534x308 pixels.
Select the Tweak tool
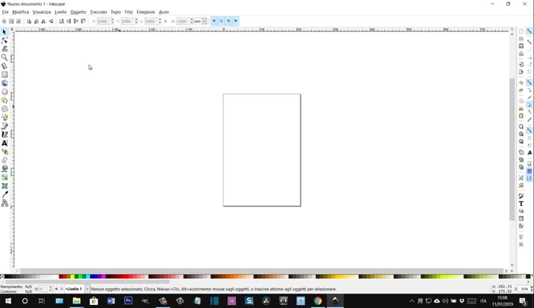coord(5,49)
